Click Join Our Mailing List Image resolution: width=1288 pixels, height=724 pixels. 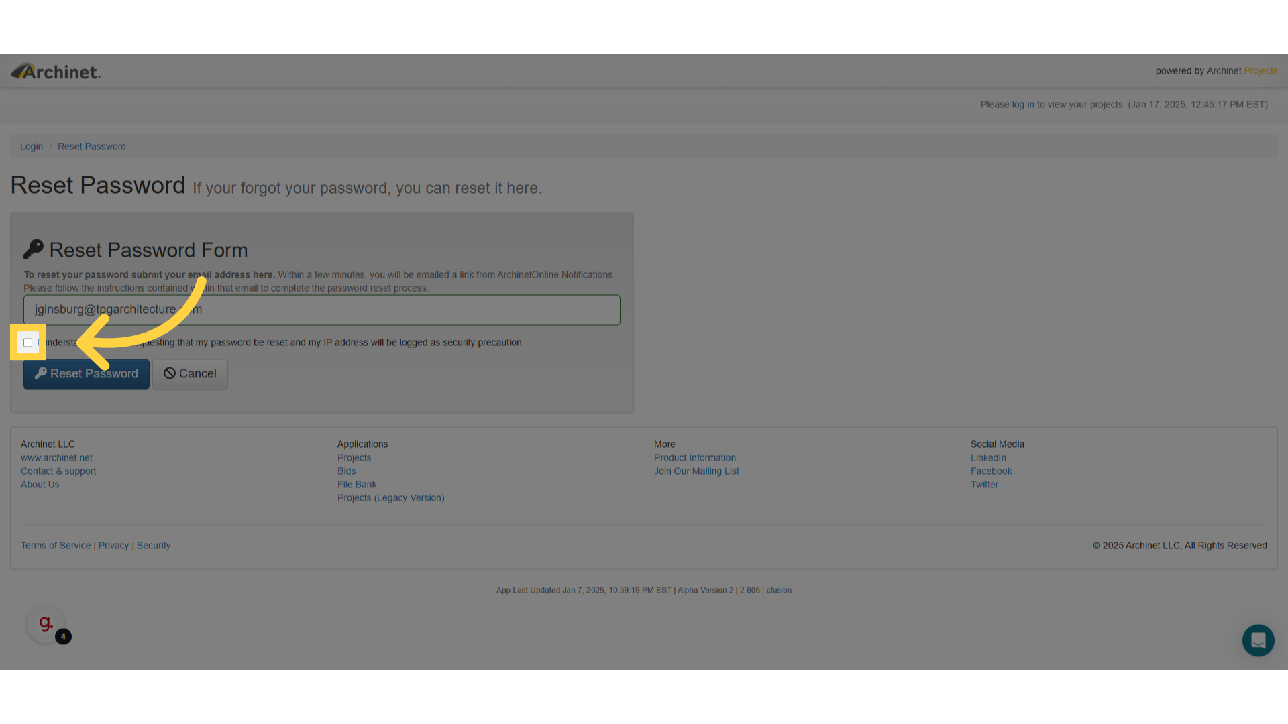click(x=696, y=471)
